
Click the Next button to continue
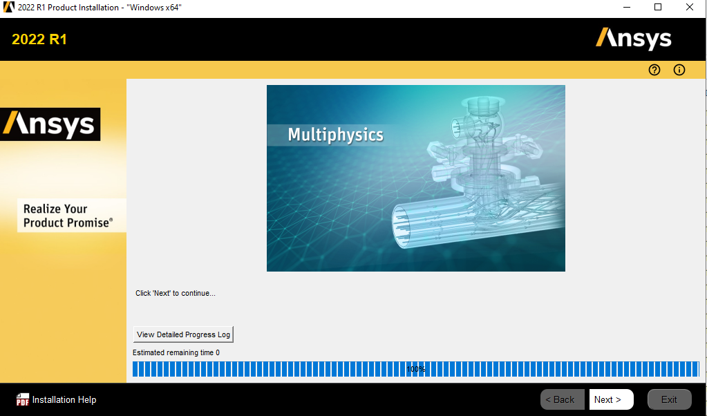tap(611, 400)
